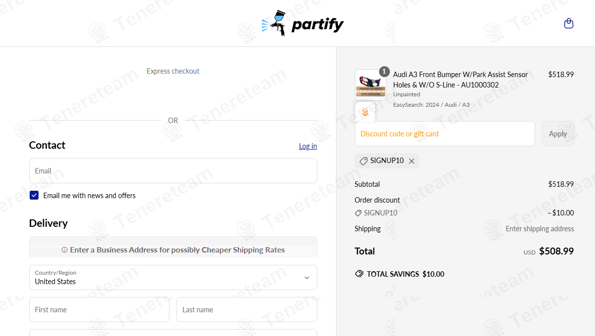The height and width of the screenshot is (336, 595).
Task: Click the quantity badge on the product thumbnail
Action: pyautogui.click(x=384, y=71)
